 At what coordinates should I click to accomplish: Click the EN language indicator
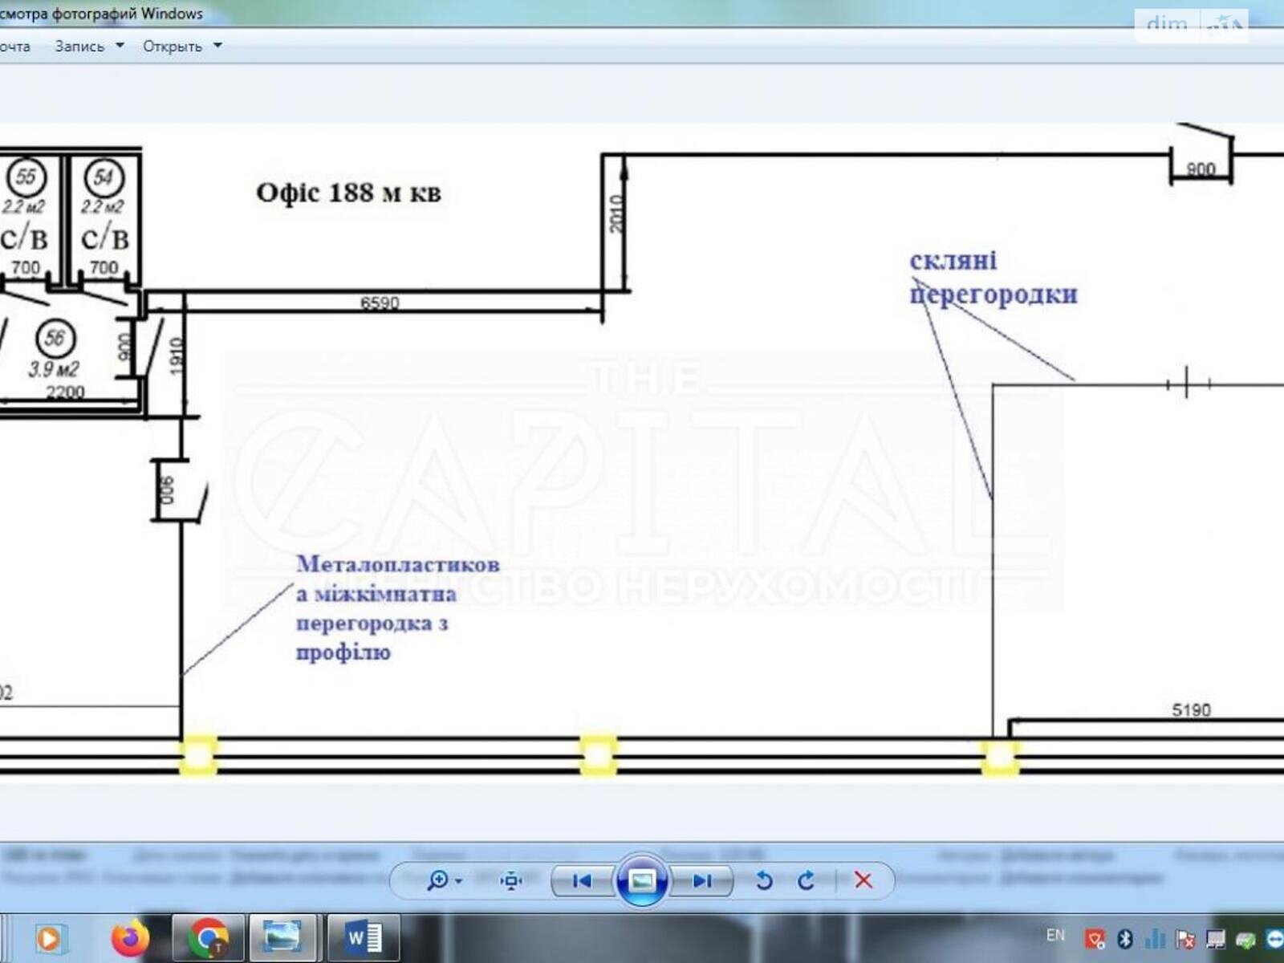pos(1055,935)
